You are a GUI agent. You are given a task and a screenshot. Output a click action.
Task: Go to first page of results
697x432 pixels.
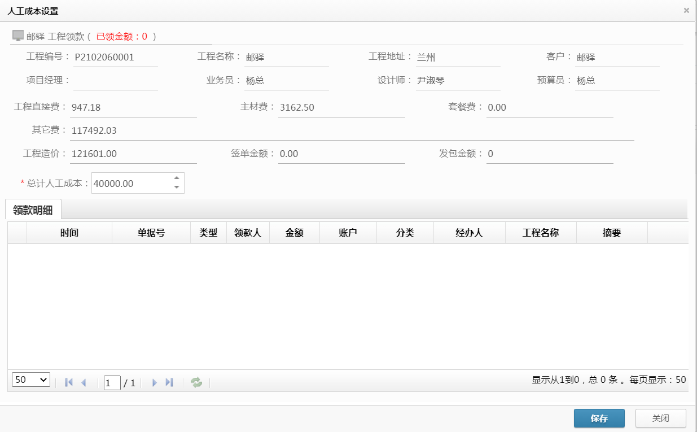point(69,382)
